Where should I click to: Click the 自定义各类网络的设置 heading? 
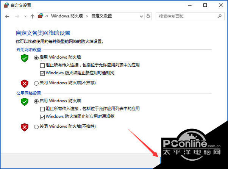(43, 33)
